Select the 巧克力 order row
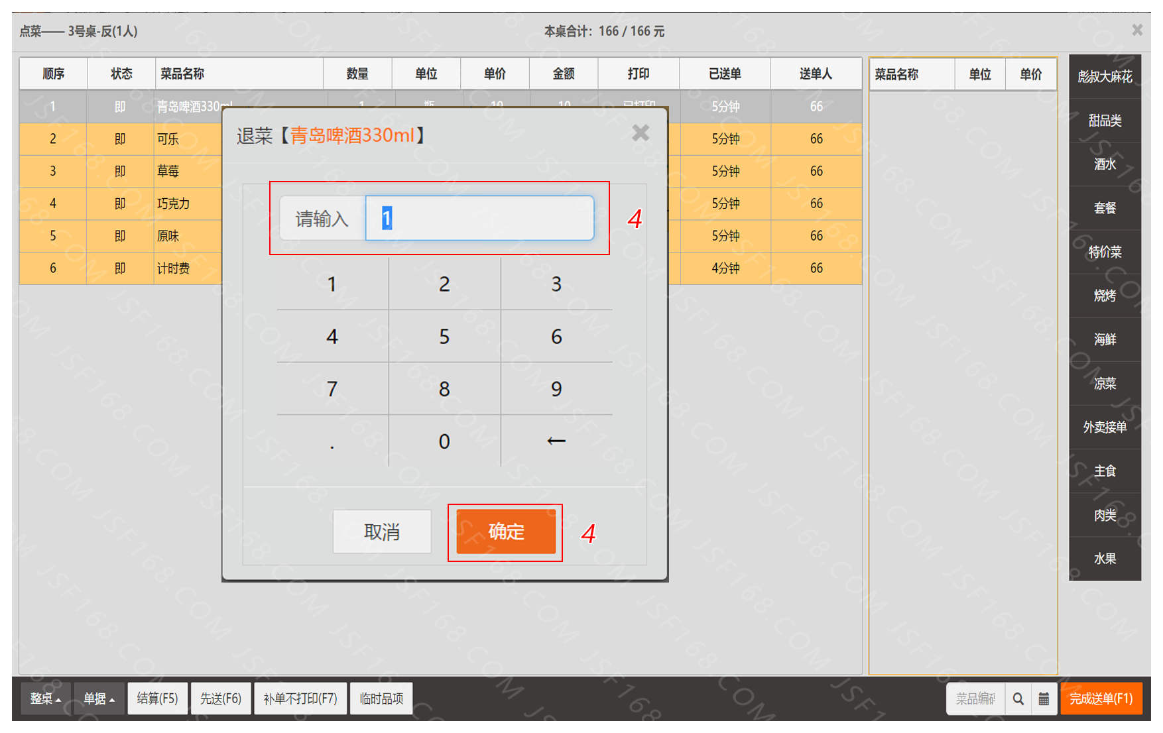This screenshot has width=1163, height=733. tap(440, 204)
